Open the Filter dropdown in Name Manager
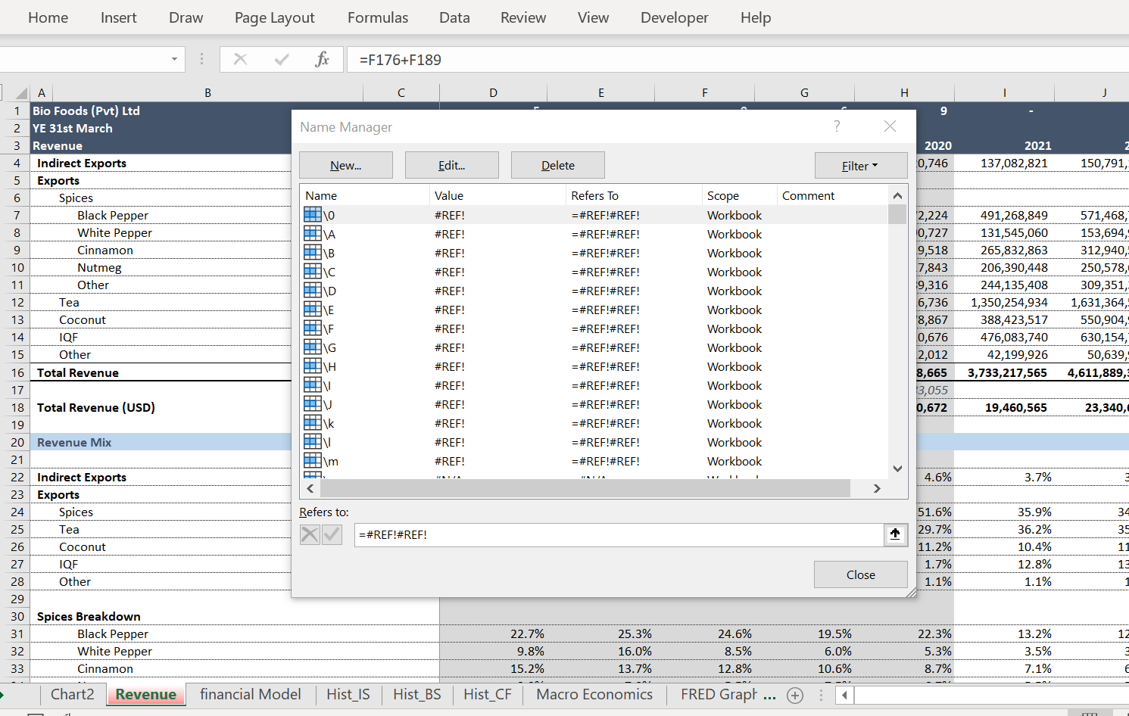Screen dimensions: 1129x716 (860, 166)
